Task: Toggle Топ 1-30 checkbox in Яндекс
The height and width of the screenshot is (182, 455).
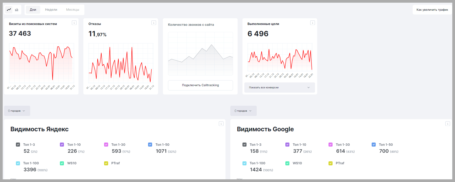Action: (106, 145)
